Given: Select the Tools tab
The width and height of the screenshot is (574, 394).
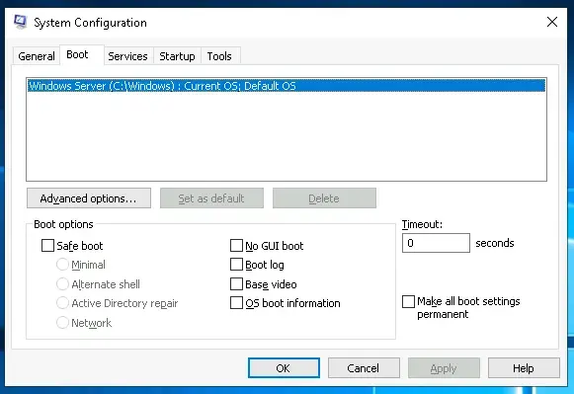Looking at the screenshot, I should click(219, 56).
